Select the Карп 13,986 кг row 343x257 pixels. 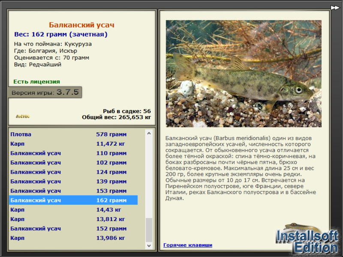73,238
